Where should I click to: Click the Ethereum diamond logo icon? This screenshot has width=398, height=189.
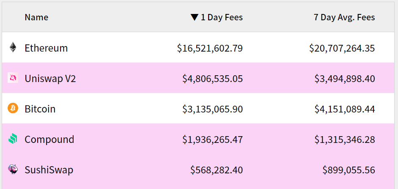[13, 47]
